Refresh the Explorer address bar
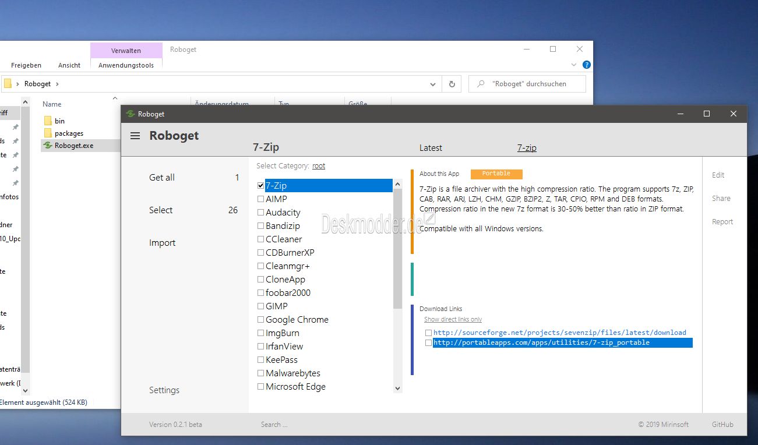This screenshot has width=758, height=445. (x=452, y=84)
